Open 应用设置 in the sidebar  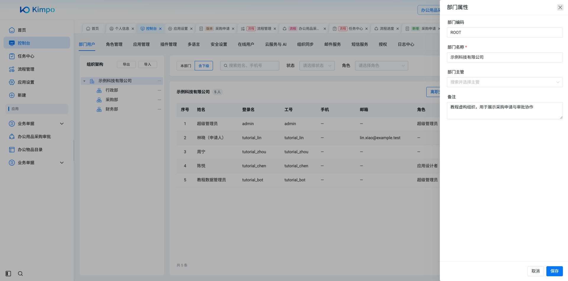click(x=37, y=82)
